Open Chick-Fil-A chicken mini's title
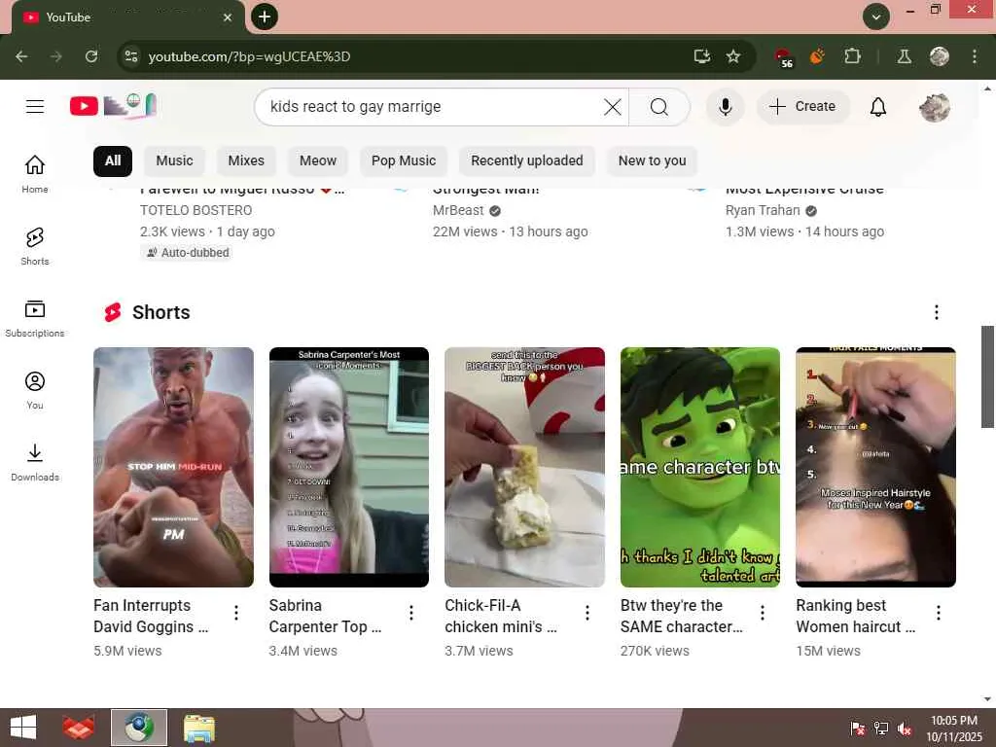This screenshot has width=996, height=747. (501, 616)
